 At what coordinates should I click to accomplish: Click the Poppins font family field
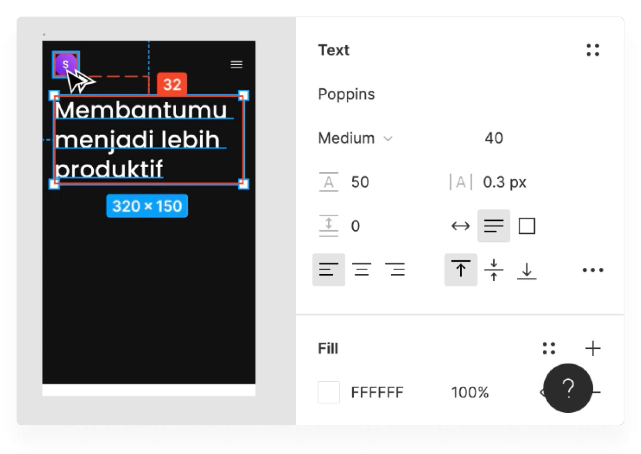tap(346, 94)
